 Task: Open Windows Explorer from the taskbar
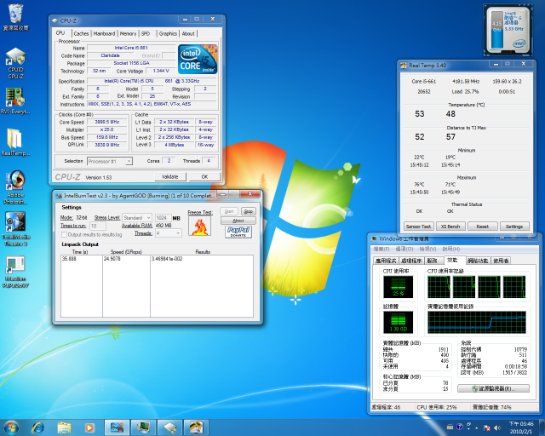(x=64, y=427)
